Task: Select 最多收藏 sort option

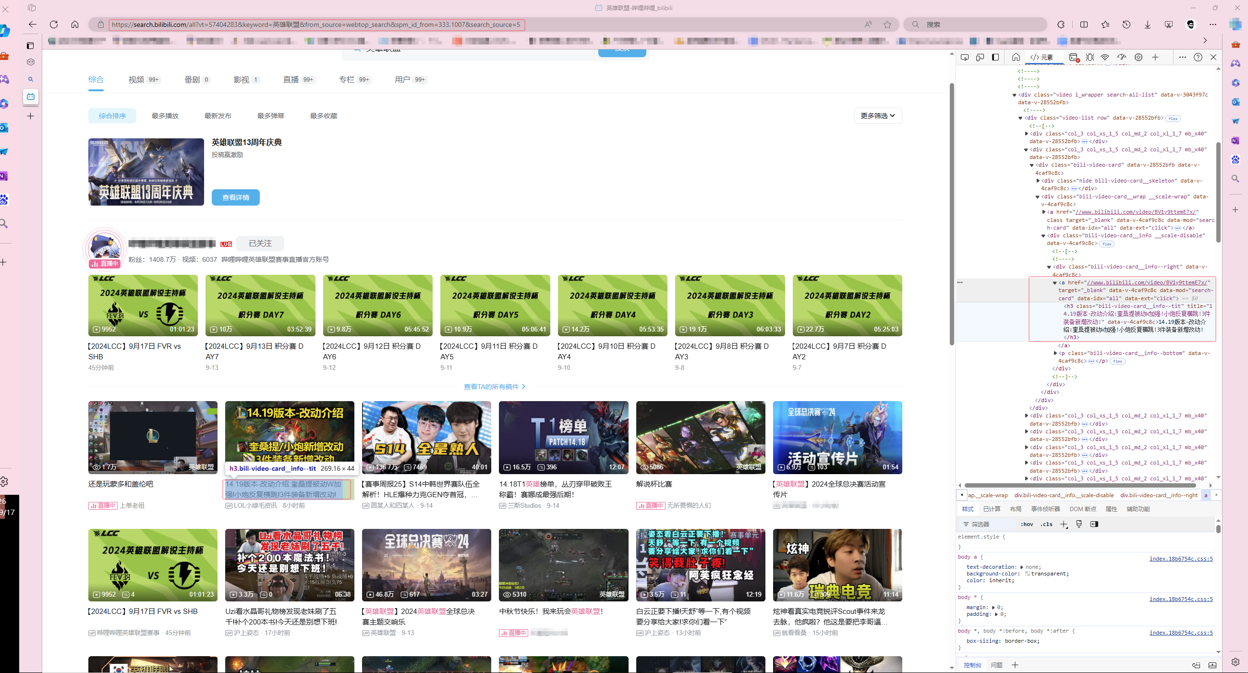Action: pyautogui.click(x=324, y=116)
